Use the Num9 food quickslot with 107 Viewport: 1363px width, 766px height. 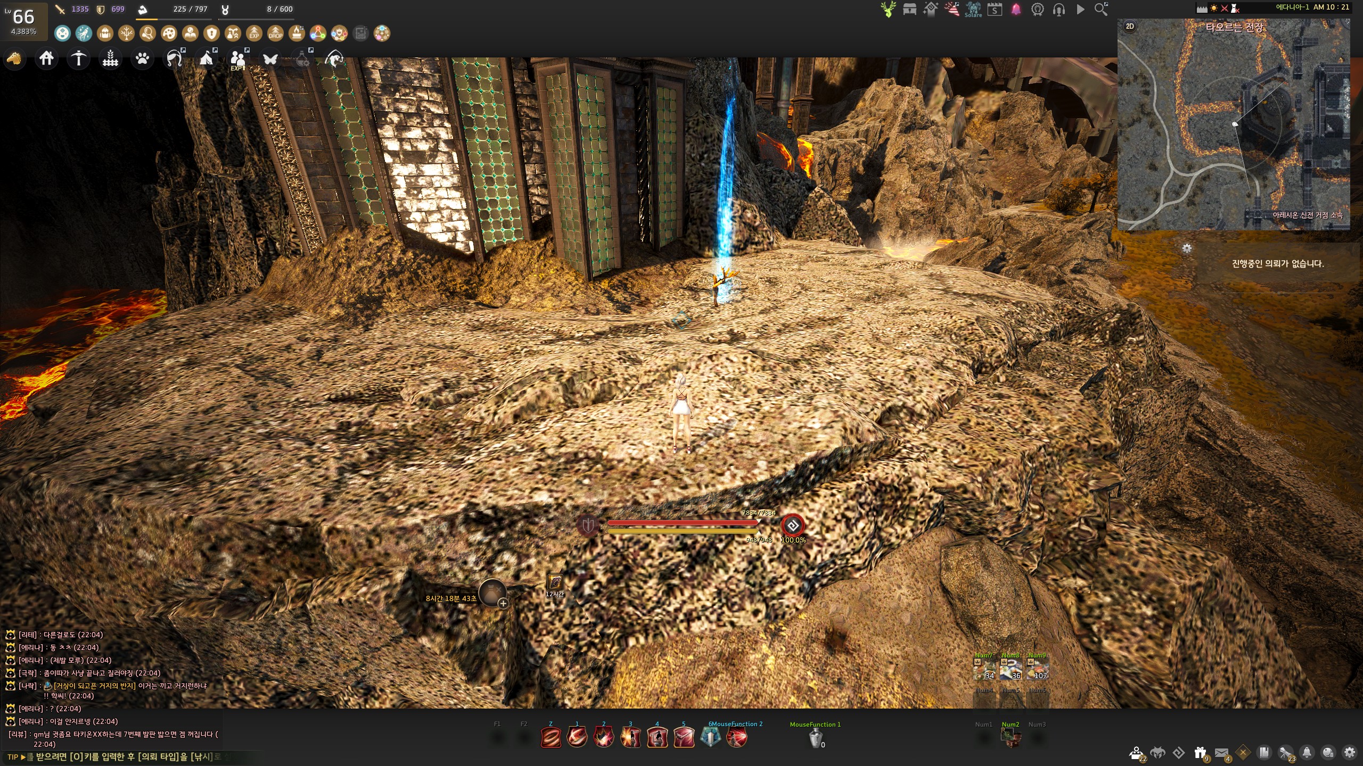coord(1037,669)
